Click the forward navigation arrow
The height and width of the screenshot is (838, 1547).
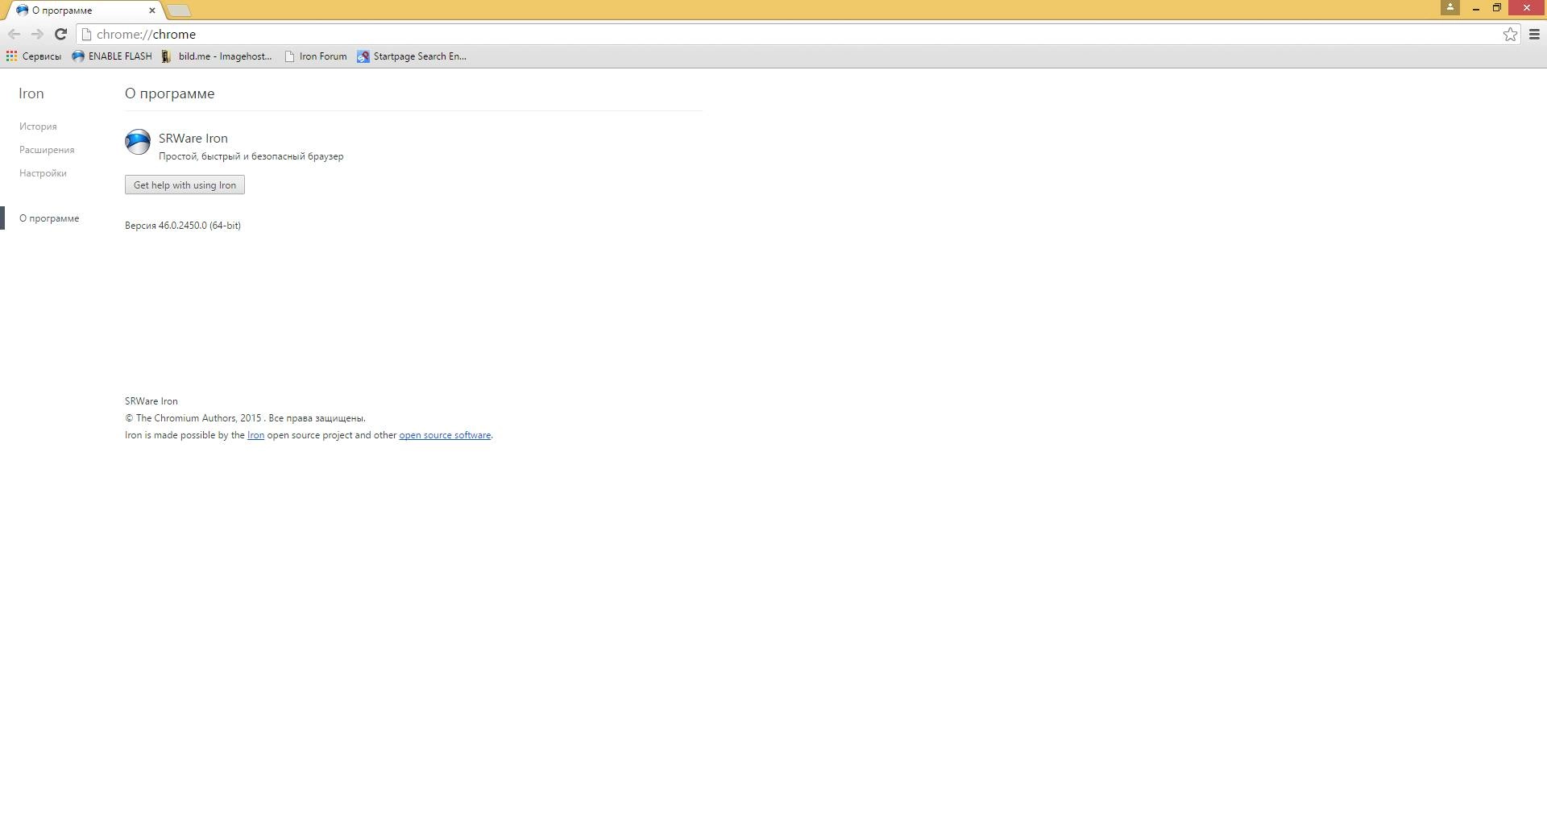tap(37, 34)
